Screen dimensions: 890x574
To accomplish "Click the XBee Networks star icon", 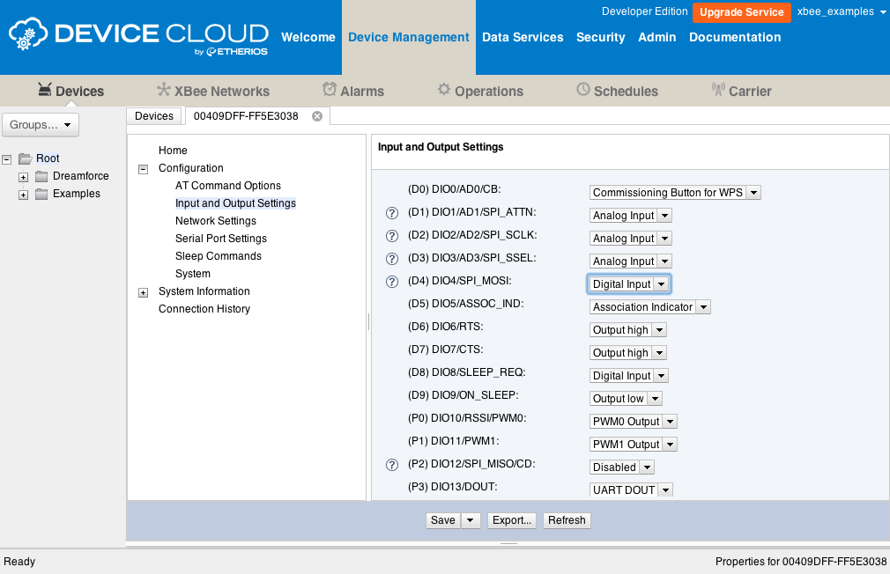I will click(164, 90).
